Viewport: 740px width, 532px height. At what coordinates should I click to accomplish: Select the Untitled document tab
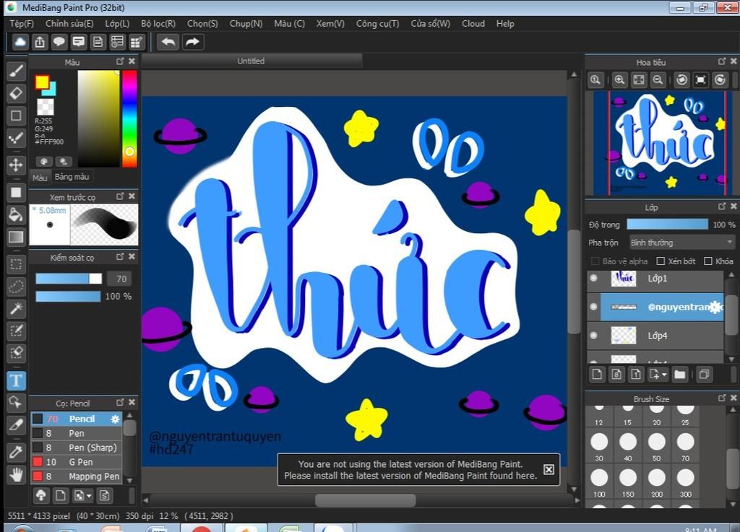[x=251, y=61]
